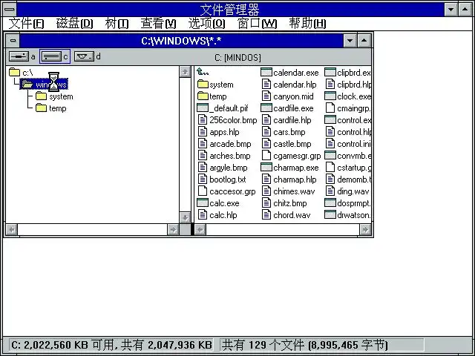Screen dimensions: 475x356
Task: Select the caccesor.grp file icon
Action: point(203,191)
